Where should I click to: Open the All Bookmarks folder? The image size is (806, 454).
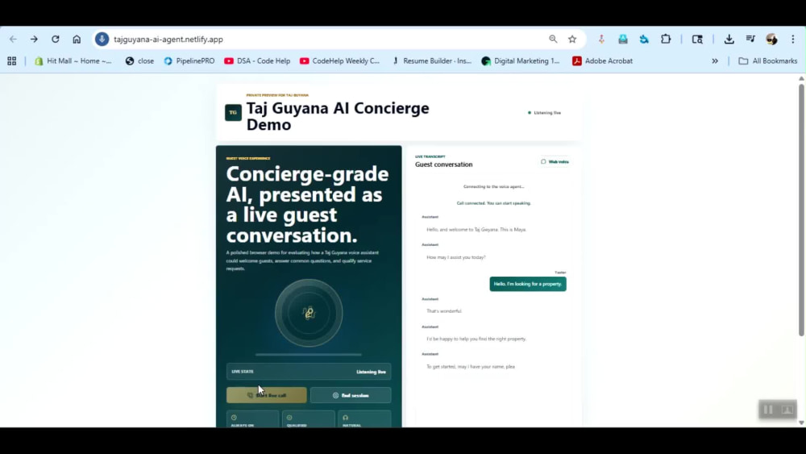pyautogui.click(x=768, y=60)
